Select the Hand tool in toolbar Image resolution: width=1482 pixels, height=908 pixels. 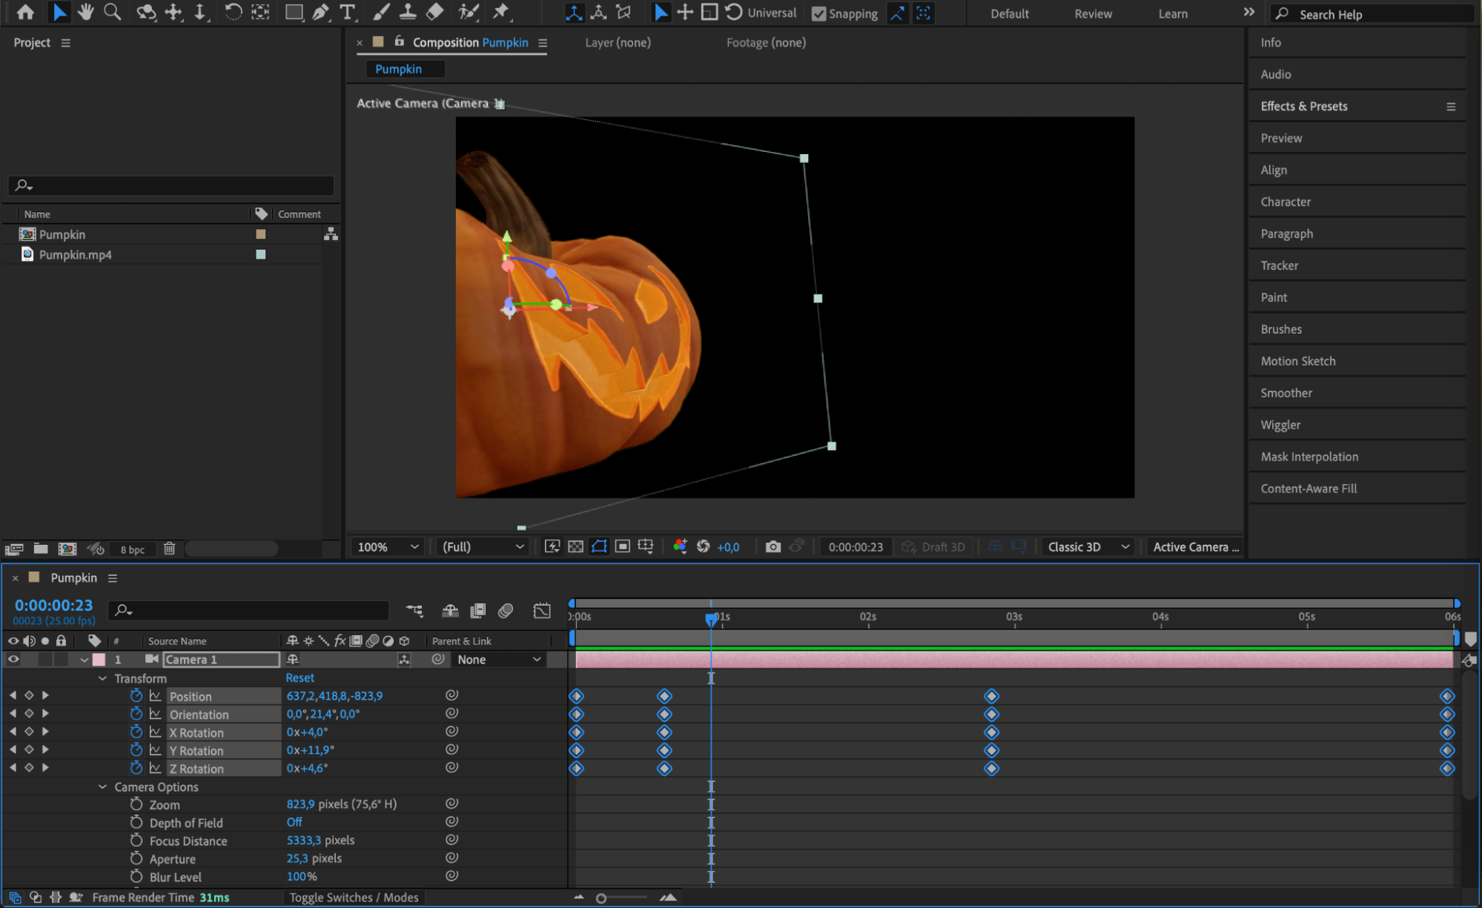86,12
